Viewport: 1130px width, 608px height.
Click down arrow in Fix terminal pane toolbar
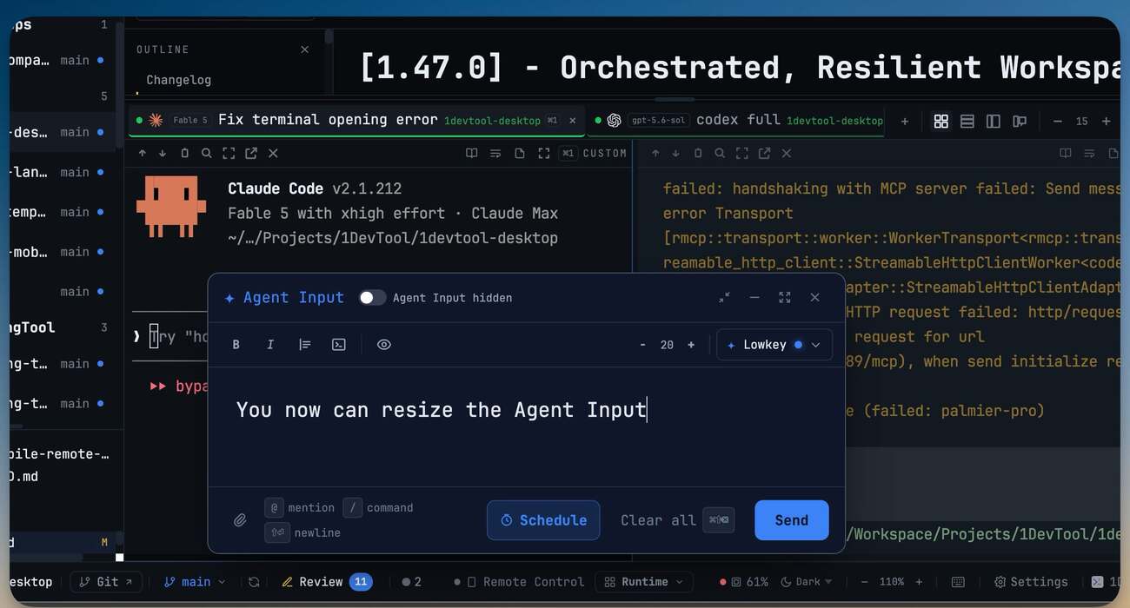point(163,153)
